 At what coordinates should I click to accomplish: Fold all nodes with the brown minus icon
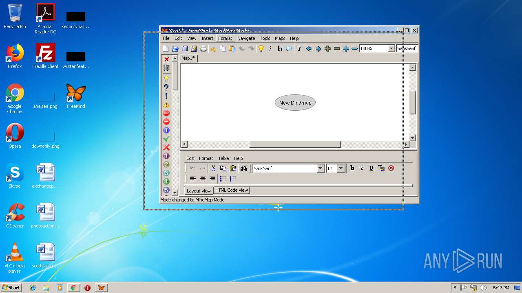click(337, 48)
